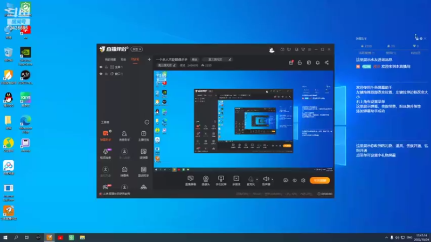Click the orange 开始直播 button

320,180
